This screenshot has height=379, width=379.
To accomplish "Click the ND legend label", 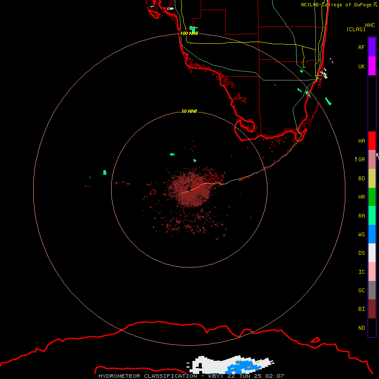I will pyautogui.click(x=362, y=328).
